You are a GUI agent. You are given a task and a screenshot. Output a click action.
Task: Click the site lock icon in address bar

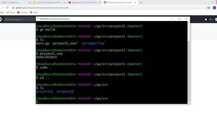[x=13, y=8]
